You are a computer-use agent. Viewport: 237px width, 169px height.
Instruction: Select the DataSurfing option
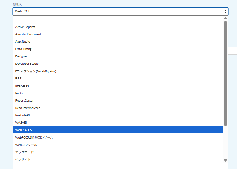pyautogui.click(x=118, y=49)
